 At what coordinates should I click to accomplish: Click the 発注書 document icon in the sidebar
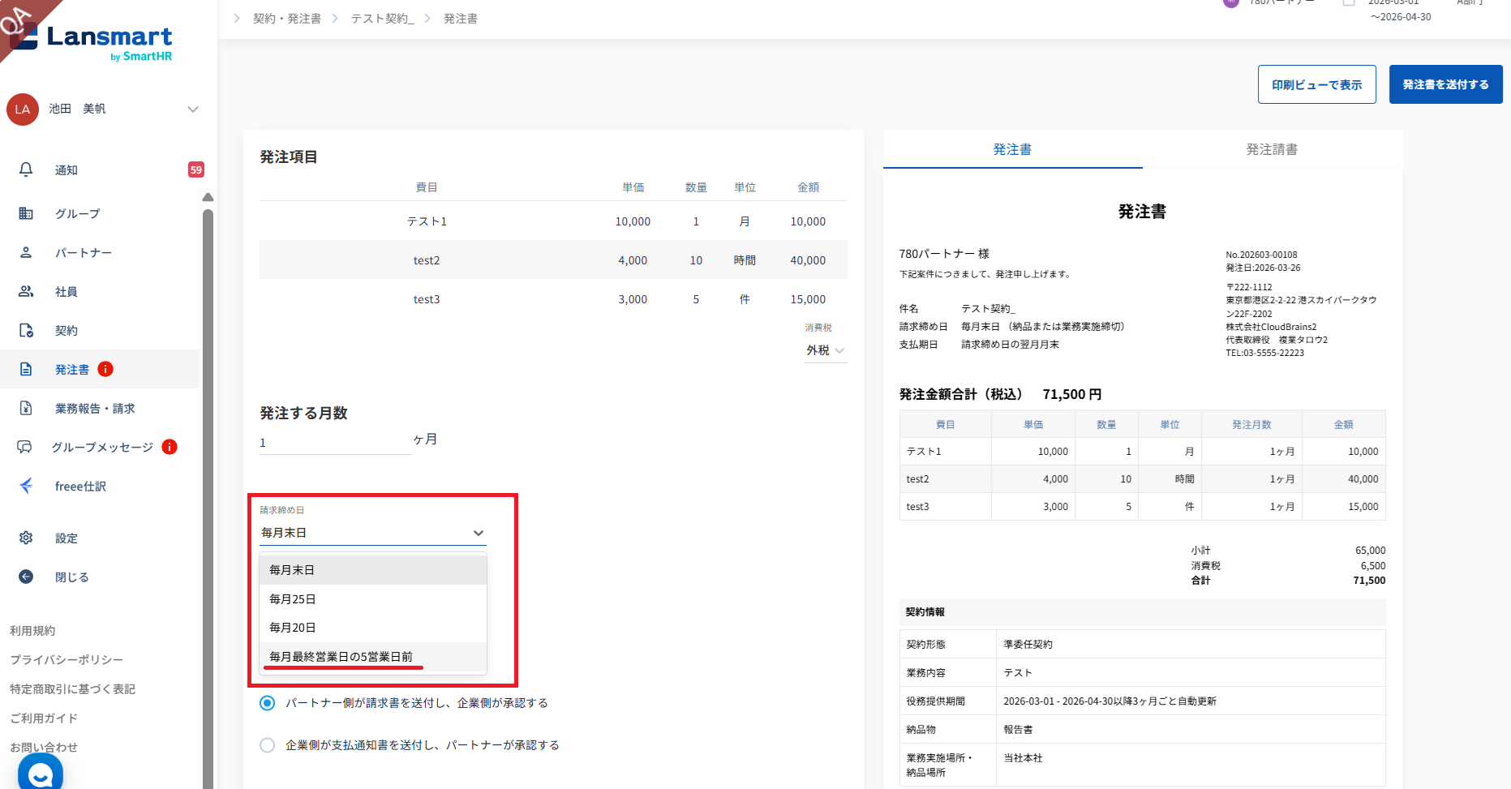click(x=26, y=369)
